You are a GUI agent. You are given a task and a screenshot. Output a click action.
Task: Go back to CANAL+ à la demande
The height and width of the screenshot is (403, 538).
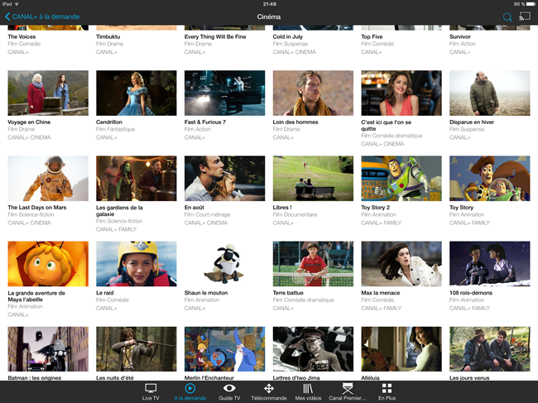42,17
